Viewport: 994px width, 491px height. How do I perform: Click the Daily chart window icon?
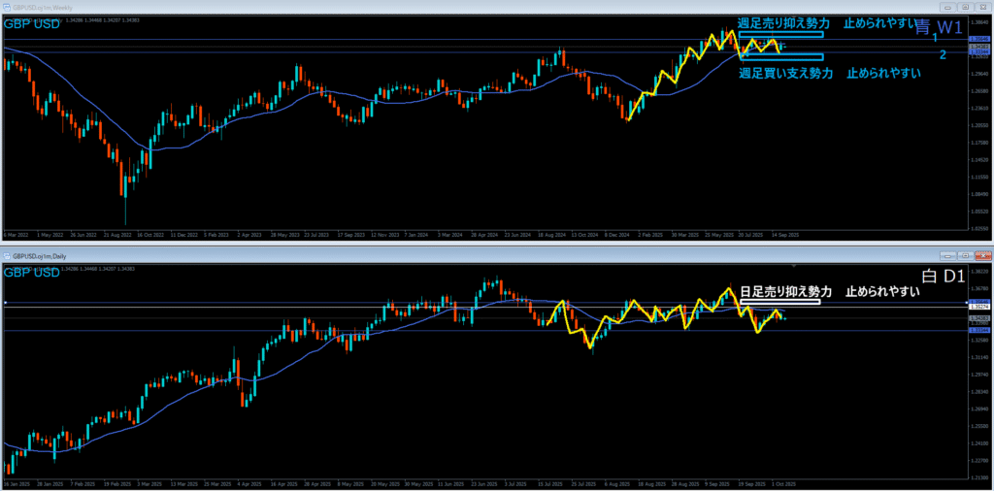pyautogui.click(x=7, y=254)
